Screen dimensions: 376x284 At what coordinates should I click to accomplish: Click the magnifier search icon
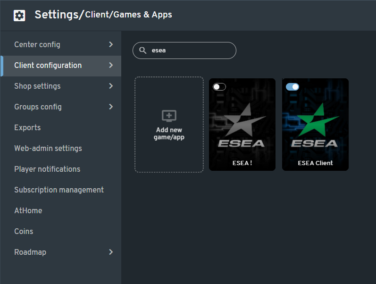tap(142, 50)
